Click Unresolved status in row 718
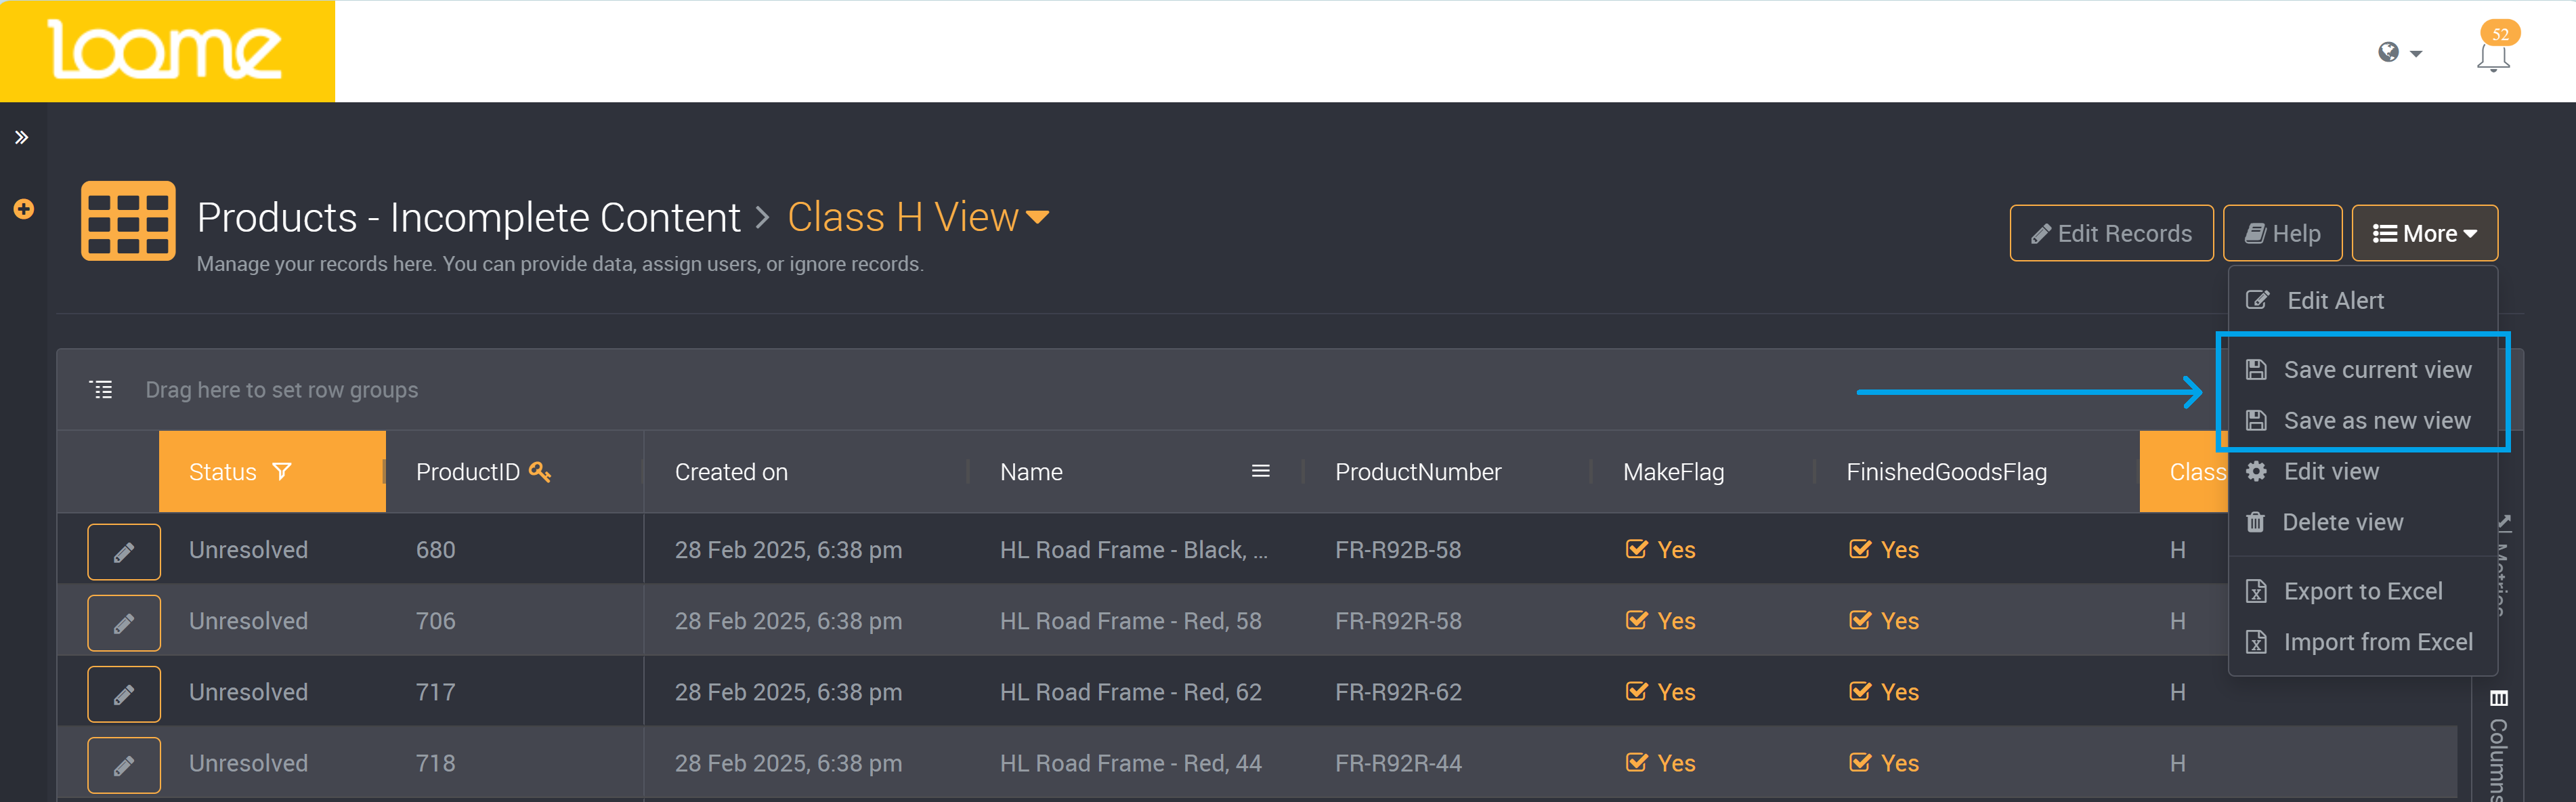Image resolution: width=2576 pixels, height=802 pixels. click(x=248, y=763)
